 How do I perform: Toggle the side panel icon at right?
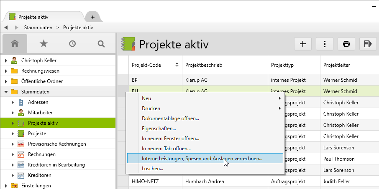[x=368, y=44]
